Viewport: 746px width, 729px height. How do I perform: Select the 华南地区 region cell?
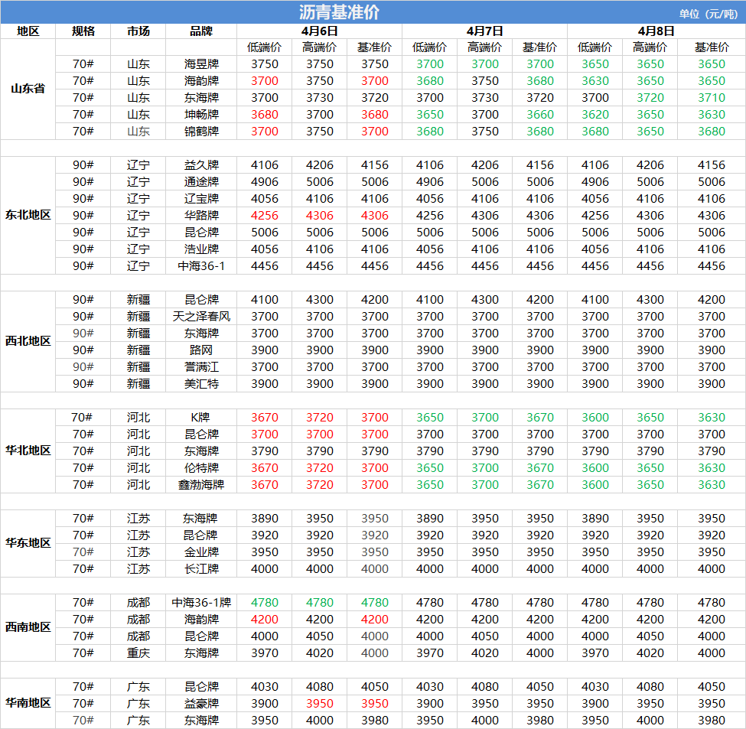click(28, 703)
